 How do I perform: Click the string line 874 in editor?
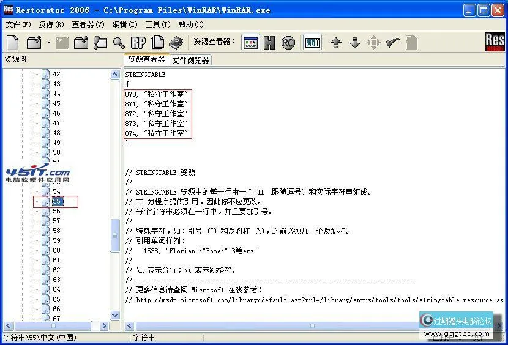click(x=157, y=133)
